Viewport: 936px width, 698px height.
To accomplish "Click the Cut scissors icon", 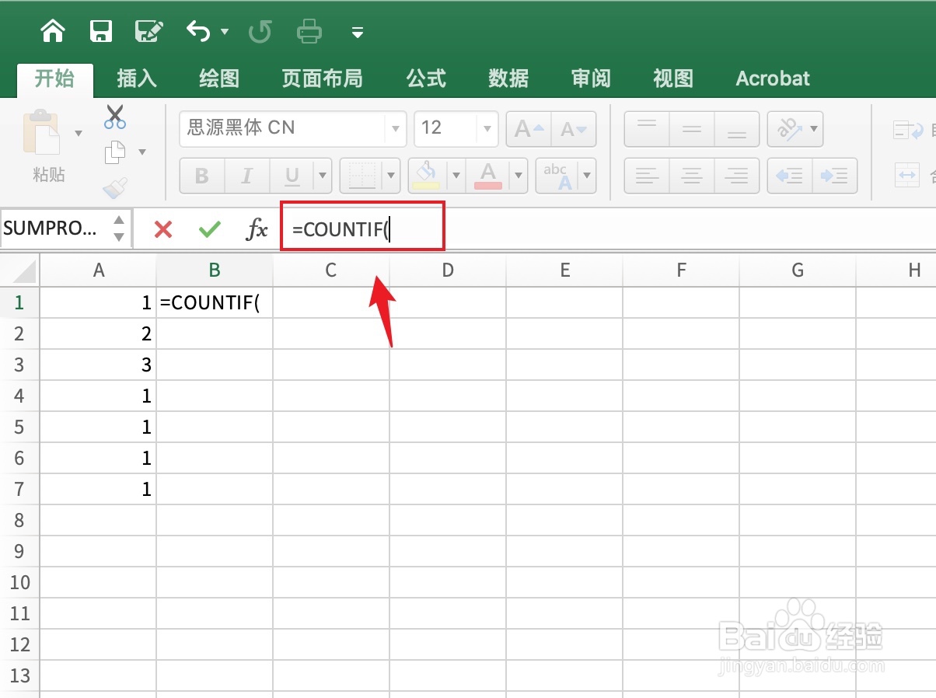I will [115, 117].
